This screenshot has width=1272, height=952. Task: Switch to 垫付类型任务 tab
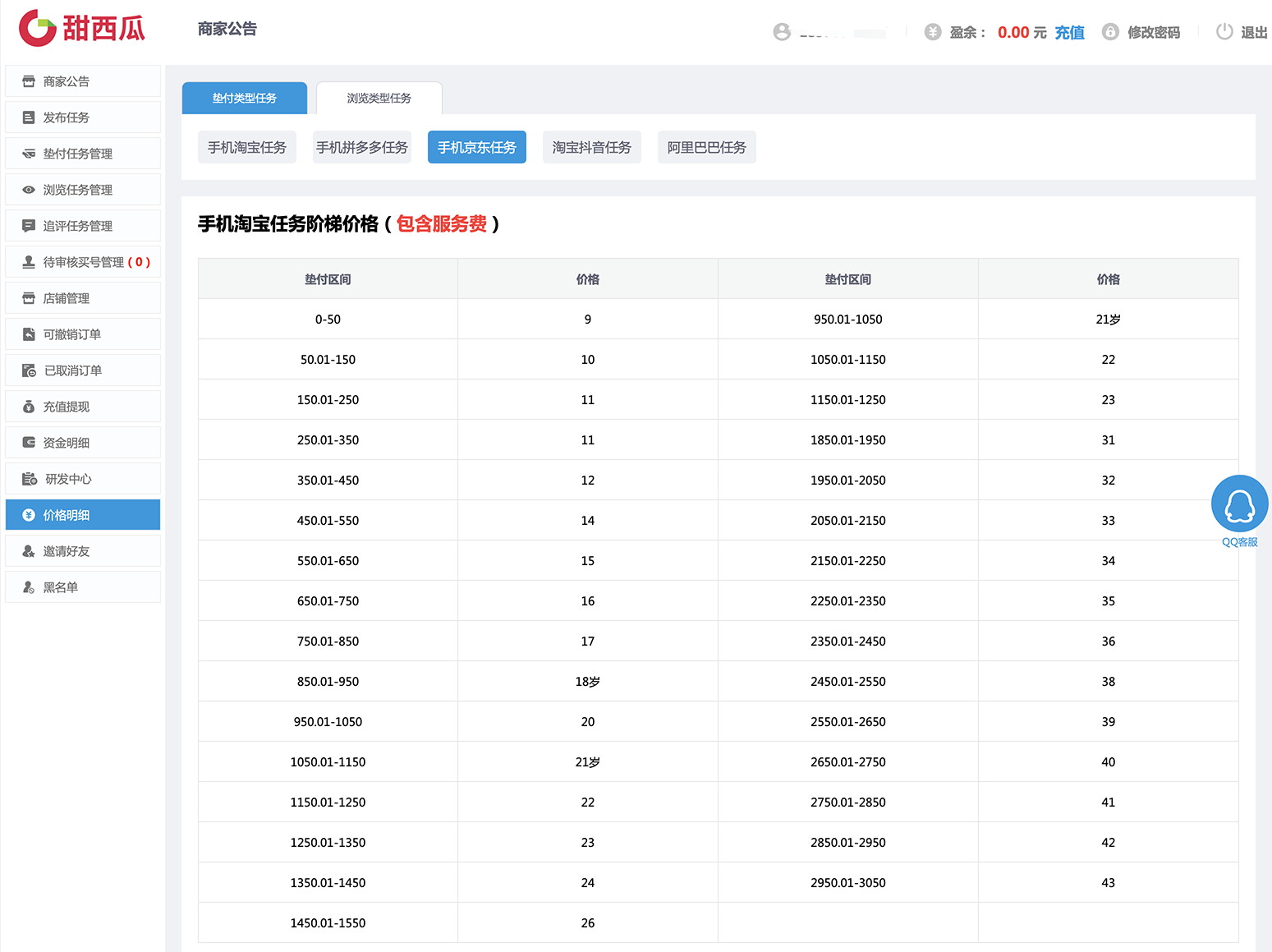(245, 98)
